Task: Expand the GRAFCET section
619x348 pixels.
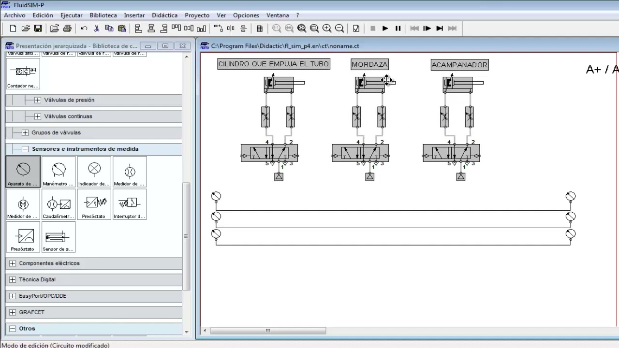Action: pos(13,313)
